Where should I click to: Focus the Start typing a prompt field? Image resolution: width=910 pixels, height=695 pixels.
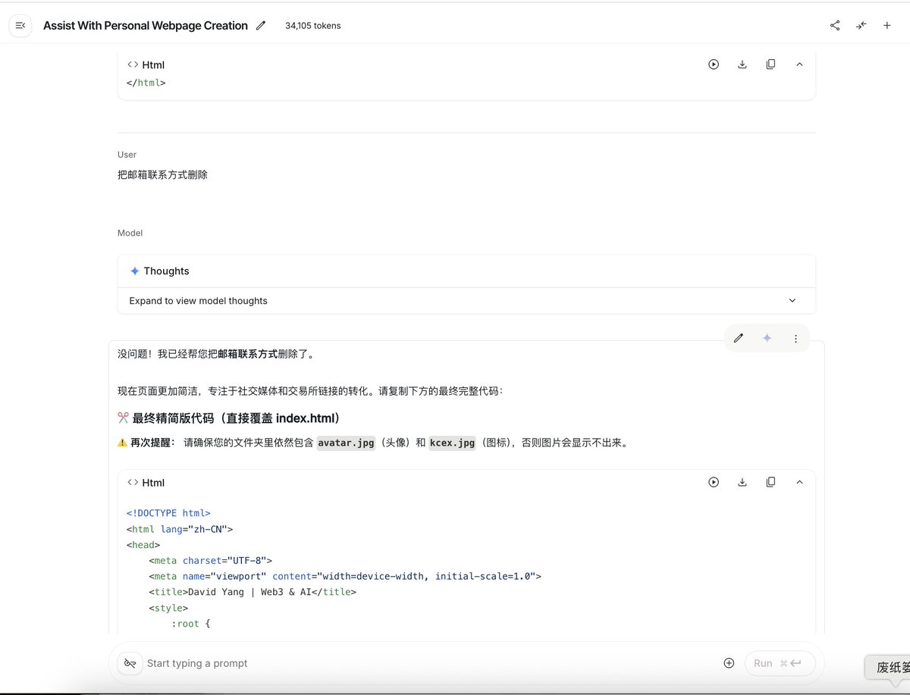(x=428, y=663)
